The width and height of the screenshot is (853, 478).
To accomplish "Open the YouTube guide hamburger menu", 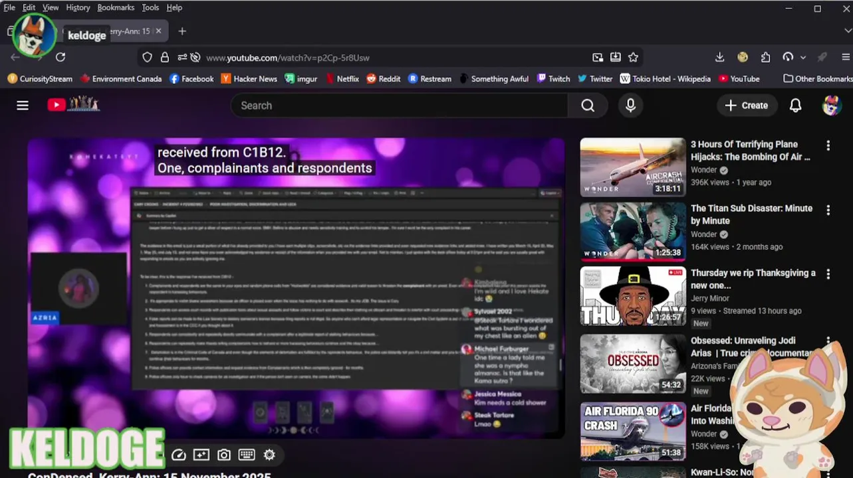I will 23,106.
